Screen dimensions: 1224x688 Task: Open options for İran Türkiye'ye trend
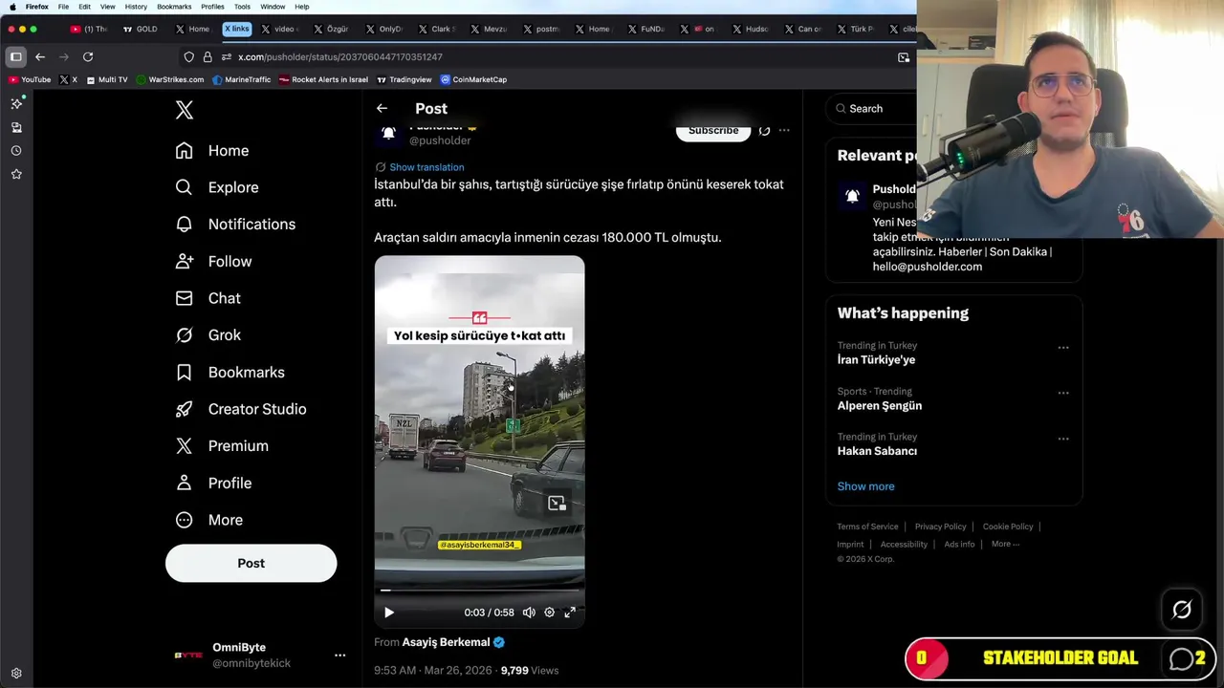coord(1063,348)
